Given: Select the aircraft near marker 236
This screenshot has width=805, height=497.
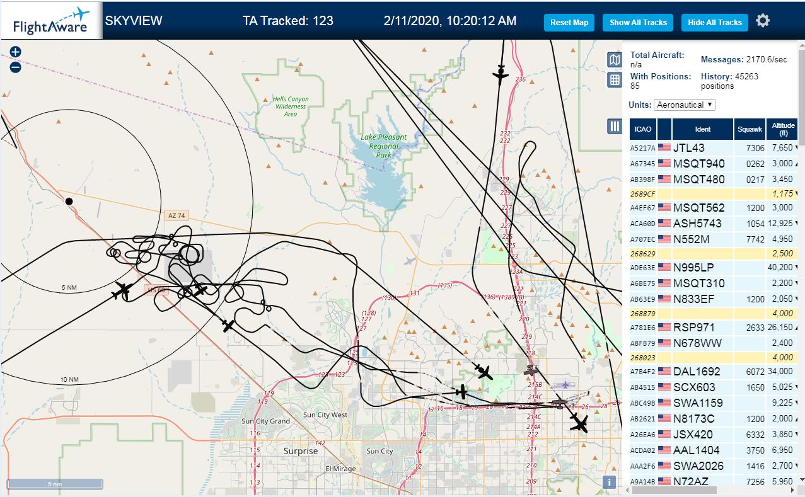Looking at the screenshot, I should click(x=501, y=75).
